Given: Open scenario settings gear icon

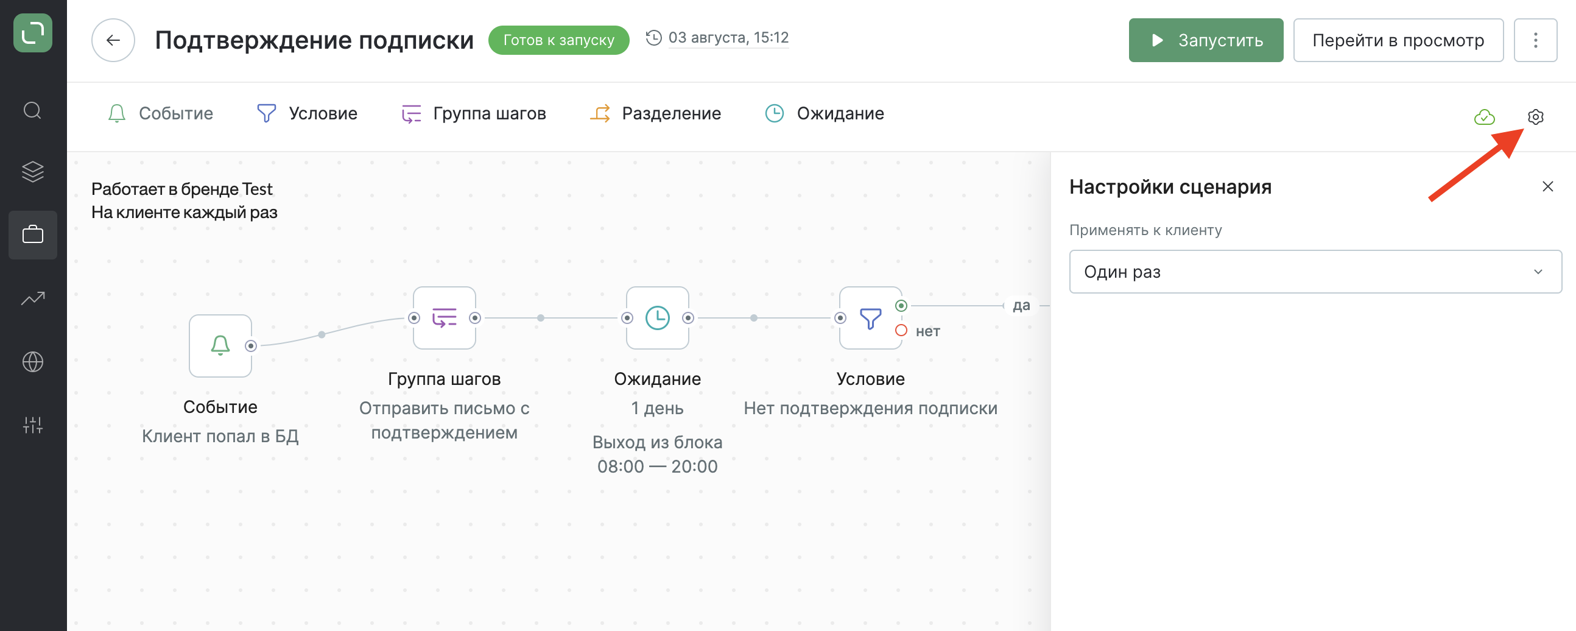Looking at the screenshot, I should pyautogui.click(x=1536, y=117).
